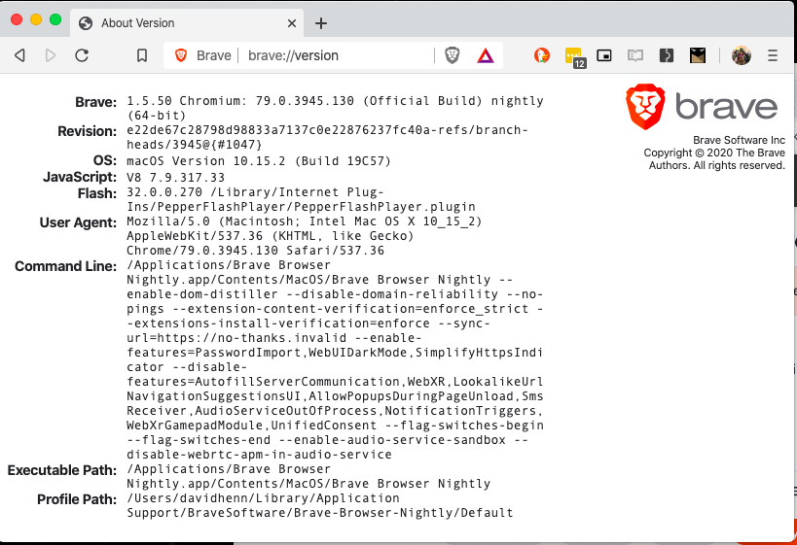Click the Brave logo icon in address bar
Viewport: 797px width, 545px height.
[181, 55]
